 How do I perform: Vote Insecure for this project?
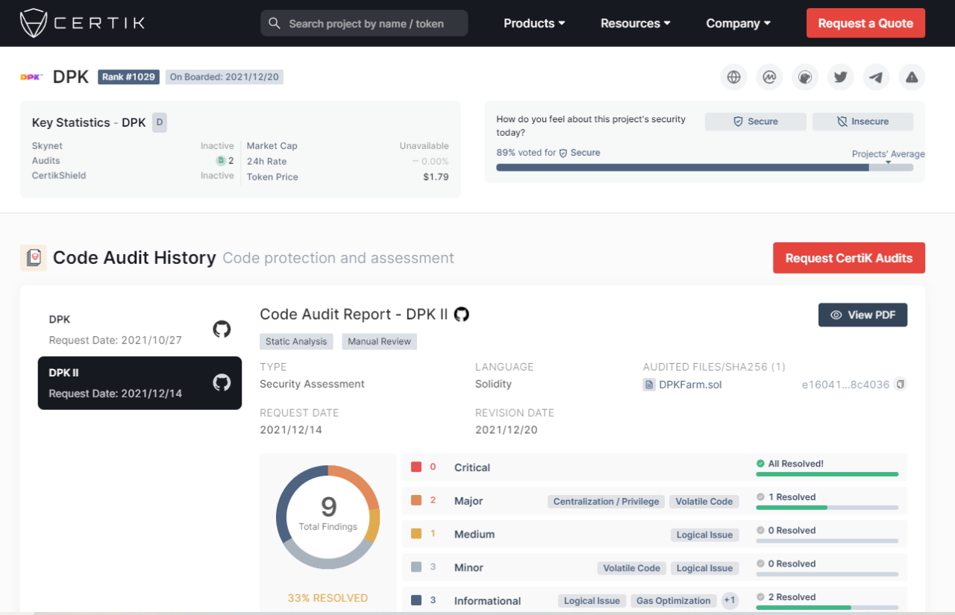[862, 122]
